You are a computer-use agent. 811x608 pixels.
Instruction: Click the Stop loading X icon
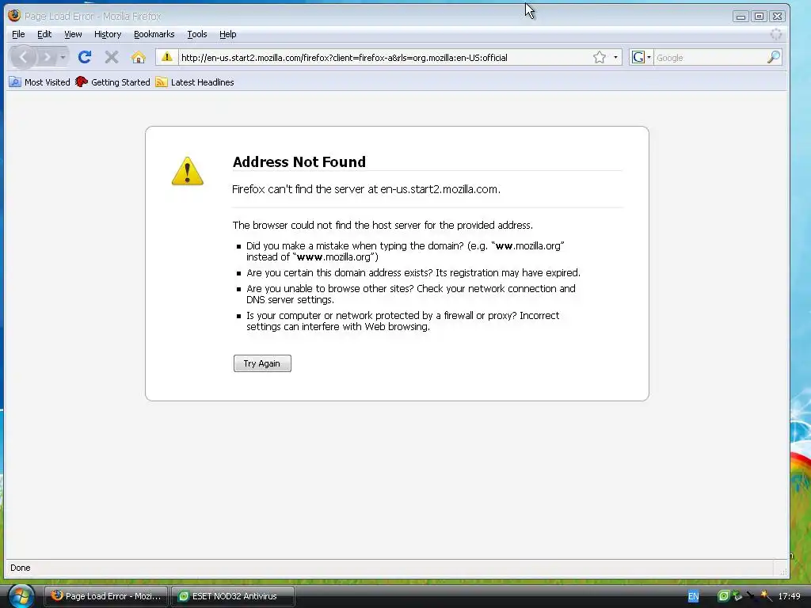pos(111,57)
